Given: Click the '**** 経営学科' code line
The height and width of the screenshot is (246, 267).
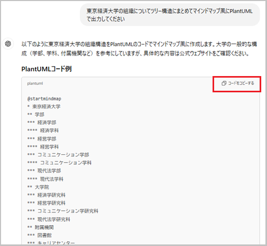Looking at the screenshot, I should 43,147.
